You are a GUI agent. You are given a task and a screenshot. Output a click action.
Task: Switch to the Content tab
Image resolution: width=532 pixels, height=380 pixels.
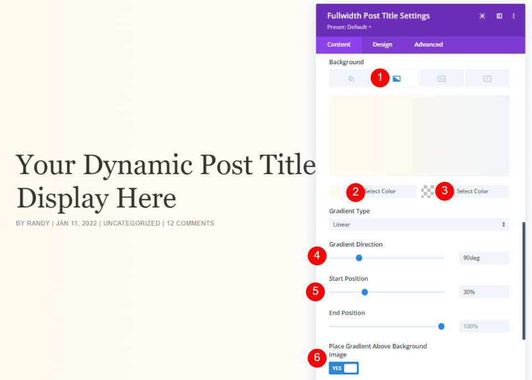point(339,44)
